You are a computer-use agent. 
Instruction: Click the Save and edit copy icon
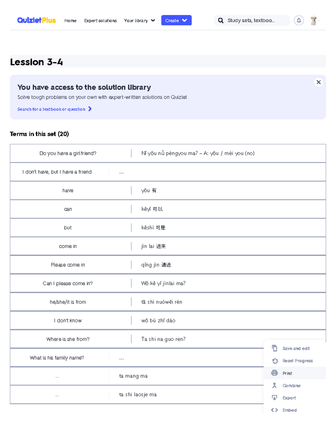click(x=275, y=348)
